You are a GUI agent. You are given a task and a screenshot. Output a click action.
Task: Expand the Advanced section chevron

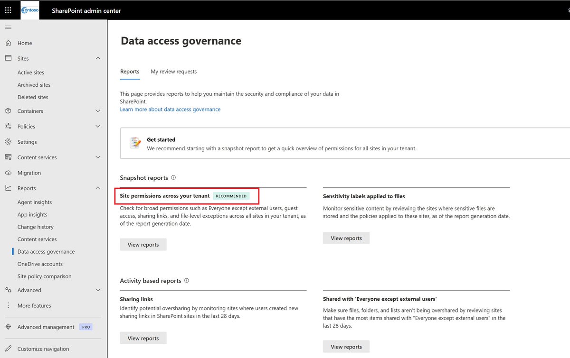tap(98, 290)
